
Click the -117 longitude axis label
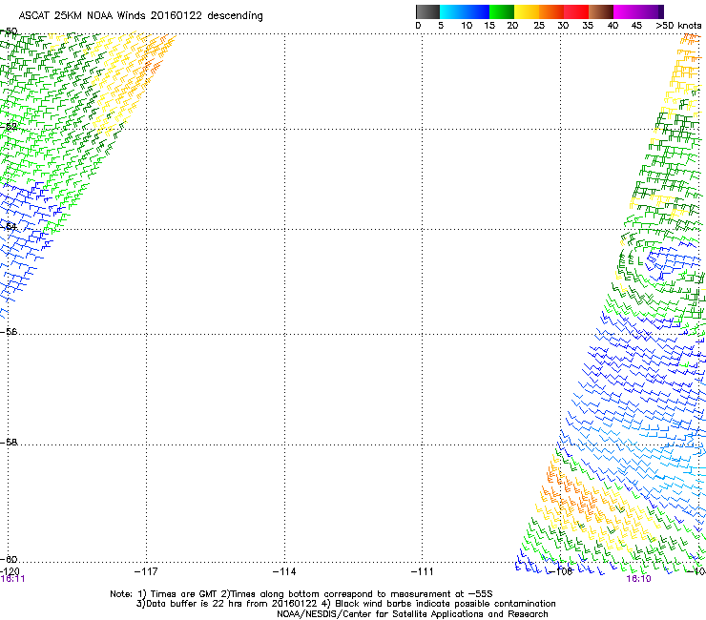click(146, 571)
